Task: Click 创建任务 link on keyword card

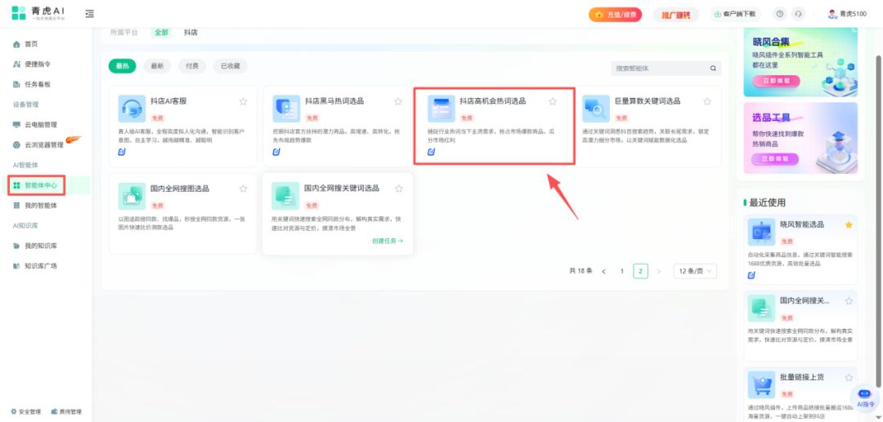Action: 388,241
